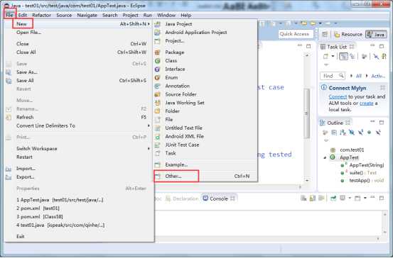The width and height of the screenshot is (393, 258).
Task: Choose JUnit Test Case
Action: [x=205, y=145]
